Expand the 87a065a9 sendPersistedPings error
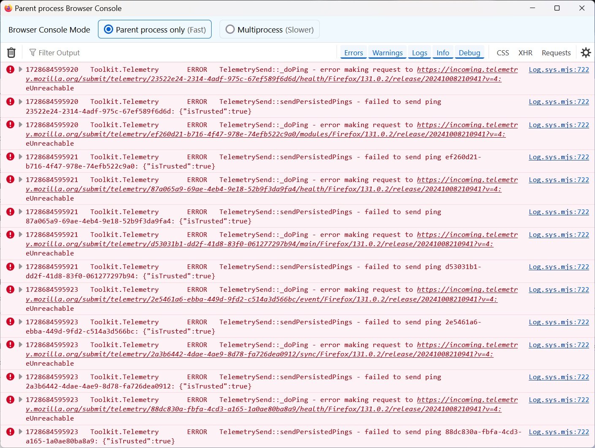595x448 pixels. click(20, 212)
